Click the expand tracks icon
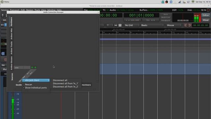The image size is (211, 119). tap(120, 25)
